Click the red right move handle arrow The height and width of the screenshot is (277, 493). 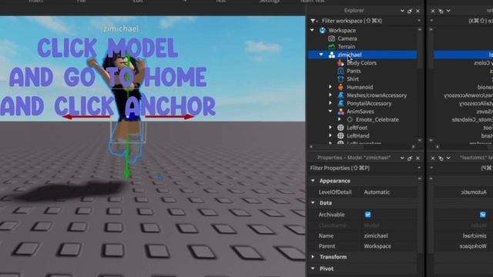[x=189, y=117]
